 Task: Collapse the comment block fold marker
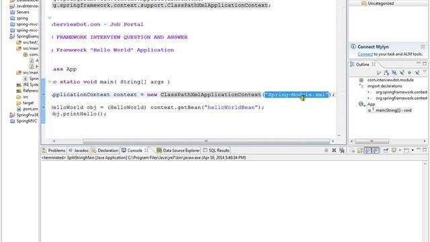pos(49,17)
